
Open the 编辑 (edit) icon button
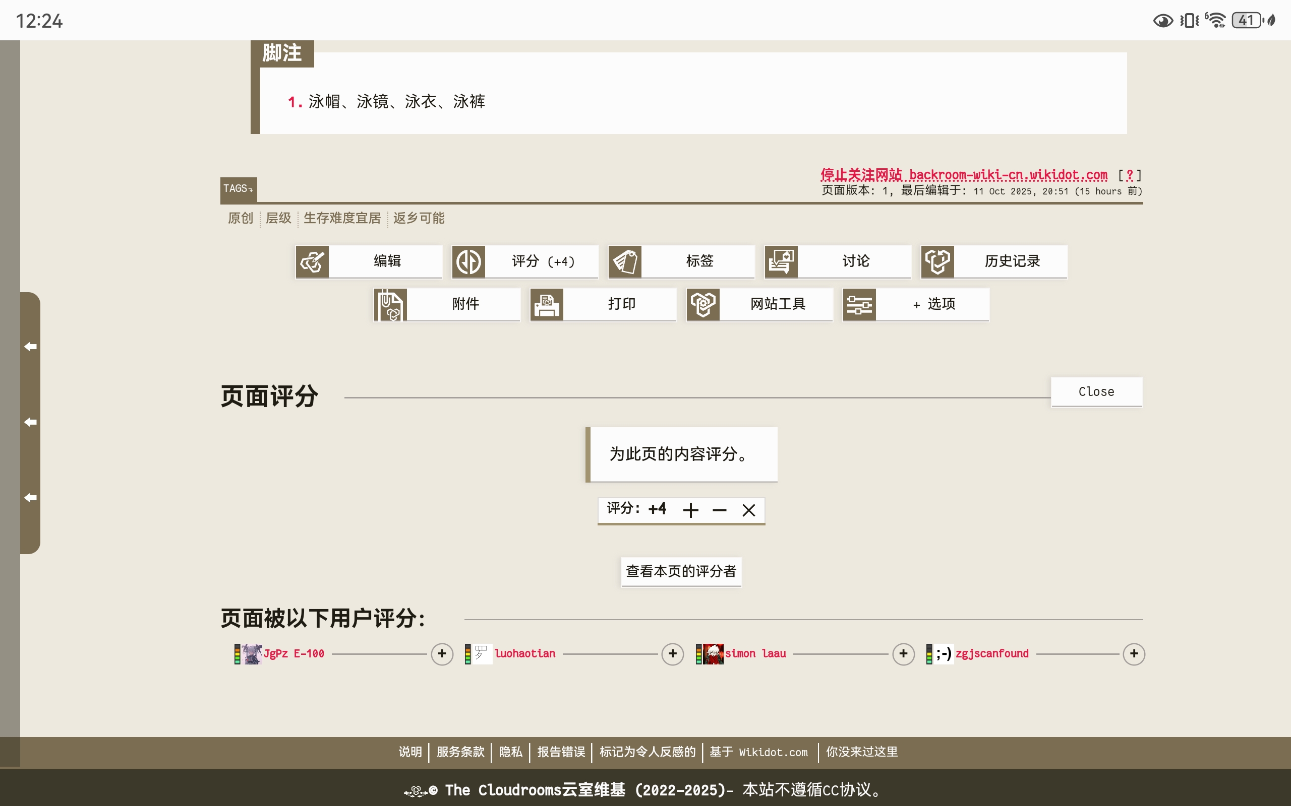pyautogui.click(x=314, y=261)
